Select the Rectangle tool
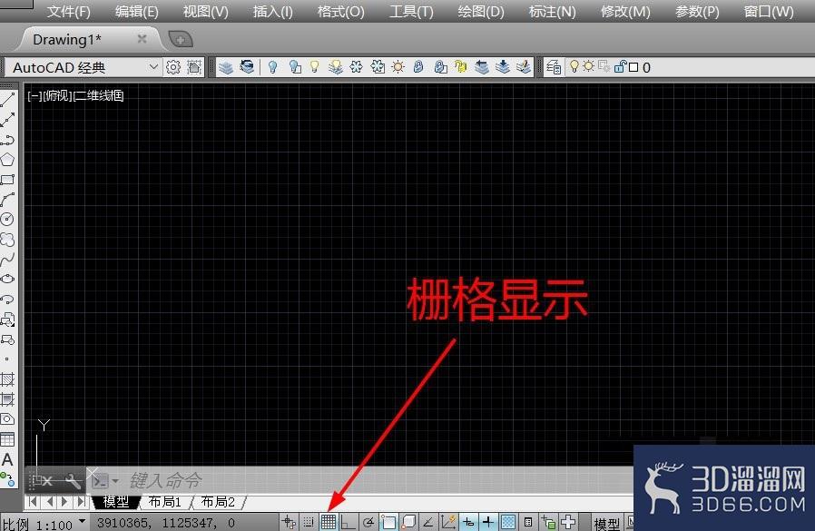The height and width of the screenshot is (531, 815). click(7, 180)
